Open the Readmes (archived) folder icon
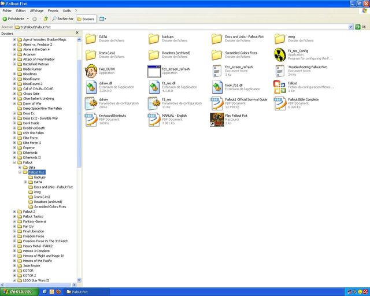This screenshot has width=370, height=296. click(x=154, y=55)
